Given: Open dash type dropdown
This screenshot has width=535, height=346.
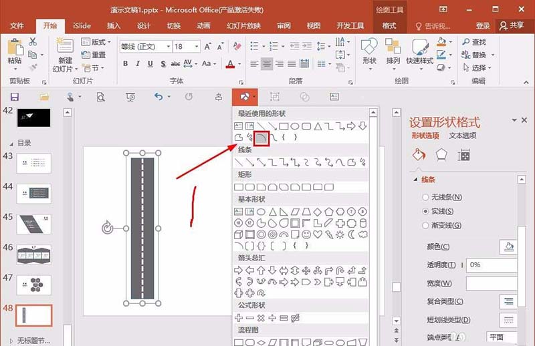Looking at the screenshot, I should 508,320.
